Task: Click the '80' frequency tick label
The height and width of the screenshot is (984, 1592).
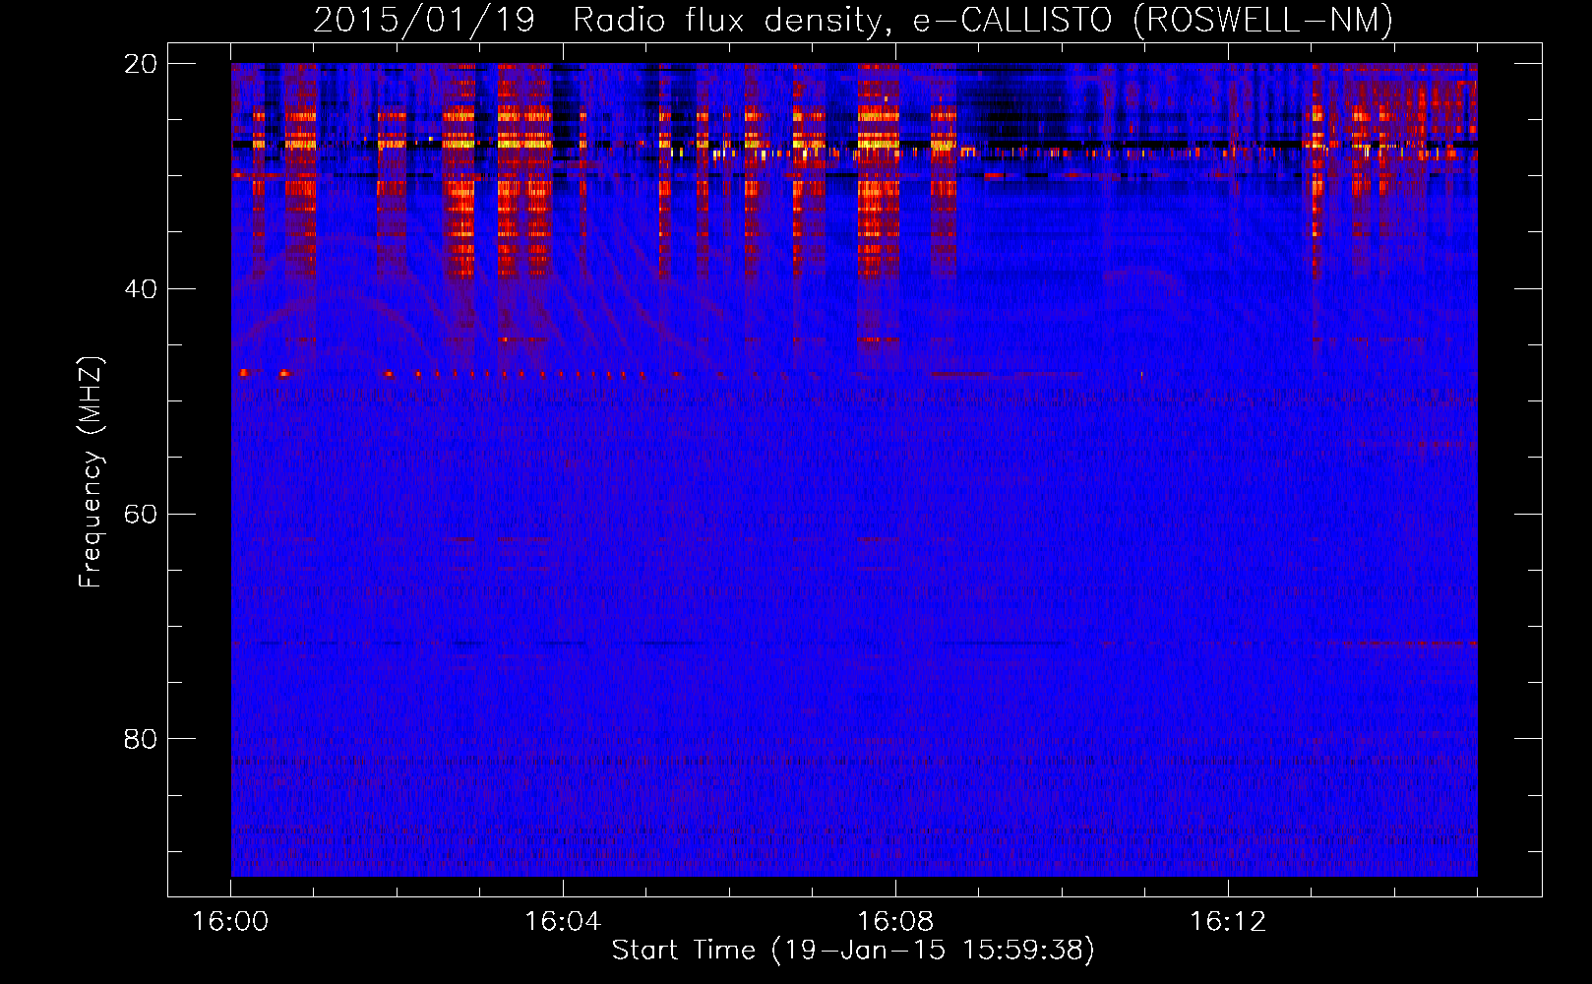Action: coord(141,739)
